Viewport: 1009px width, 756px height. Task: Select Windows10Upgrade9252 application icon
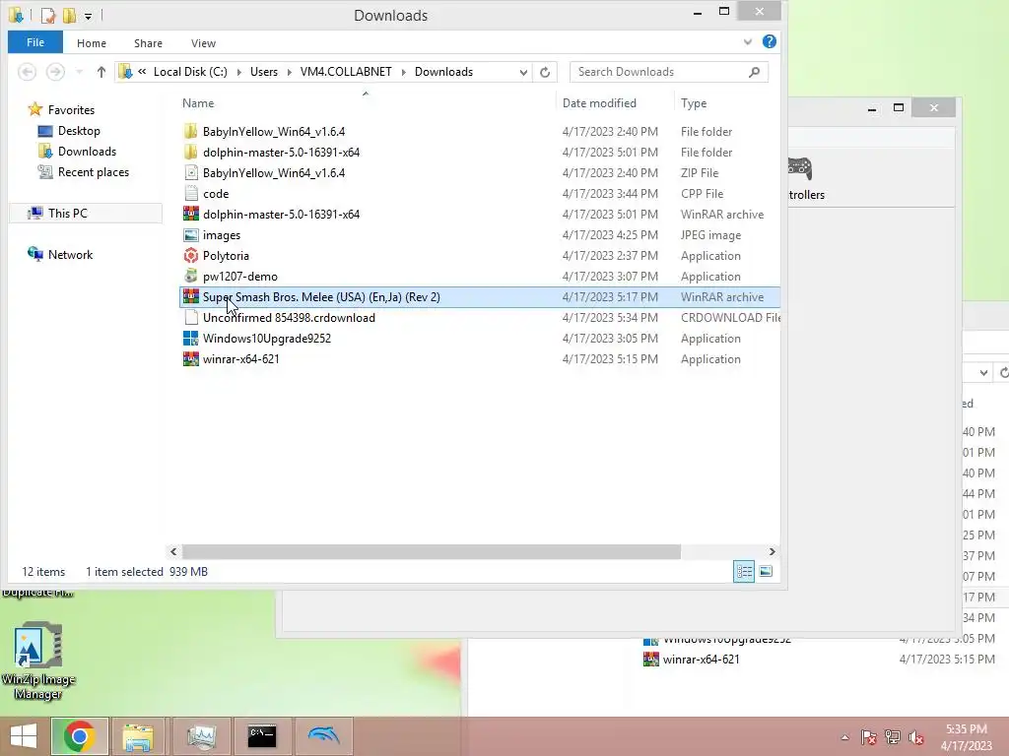coord(190,339)
